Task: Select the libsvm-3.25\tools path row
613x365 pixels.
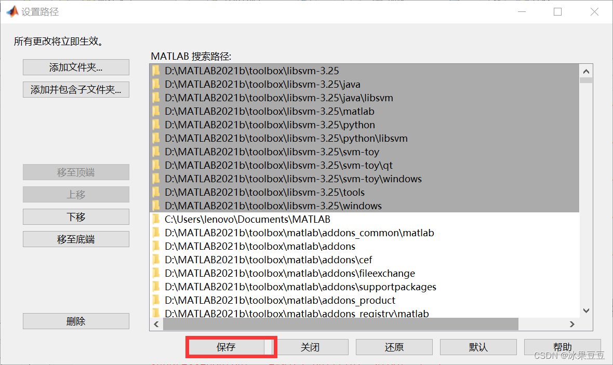Action: click(364, 192)
